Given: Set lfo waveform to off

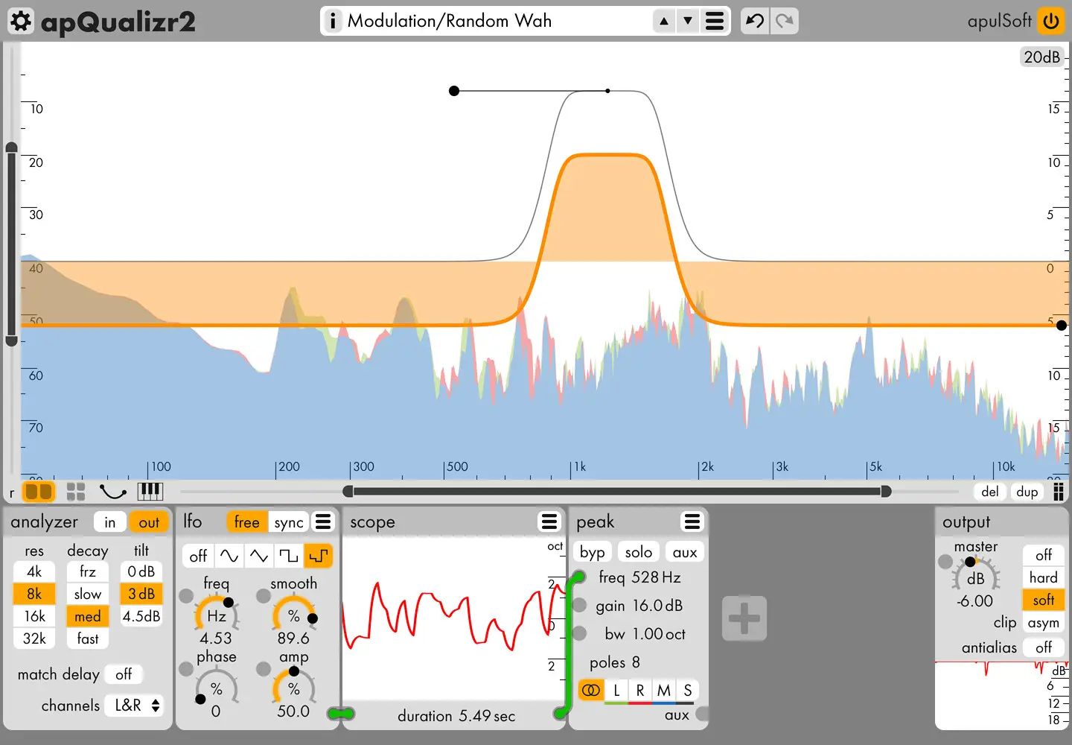Looking at the screenshot, I should click(198, 556).
